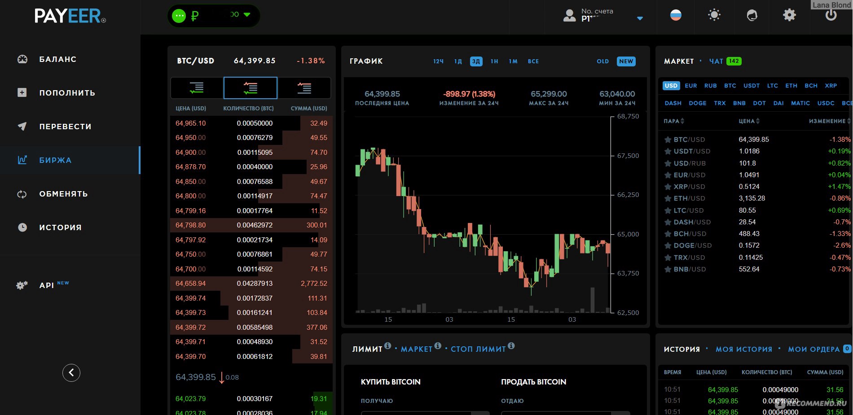Click the Обменять arrows icon
This screenshot has width=853, height=415.
pos(22,194)
